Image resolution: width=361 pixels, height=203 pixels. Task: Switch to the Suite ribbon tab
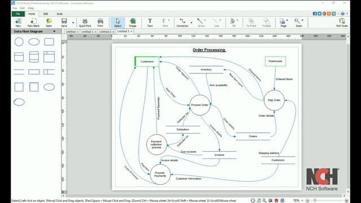(59, 14)
